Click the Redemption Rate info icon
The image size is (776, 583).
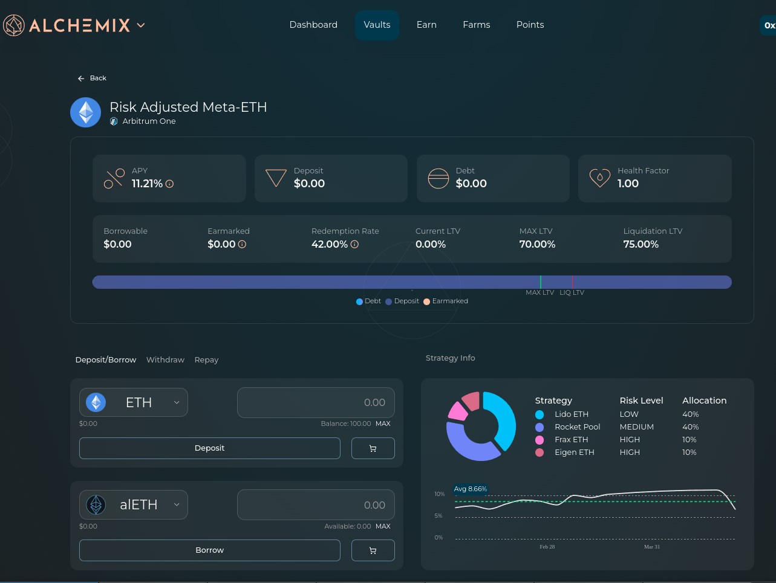pyautogui.click(x=354, y=245)
